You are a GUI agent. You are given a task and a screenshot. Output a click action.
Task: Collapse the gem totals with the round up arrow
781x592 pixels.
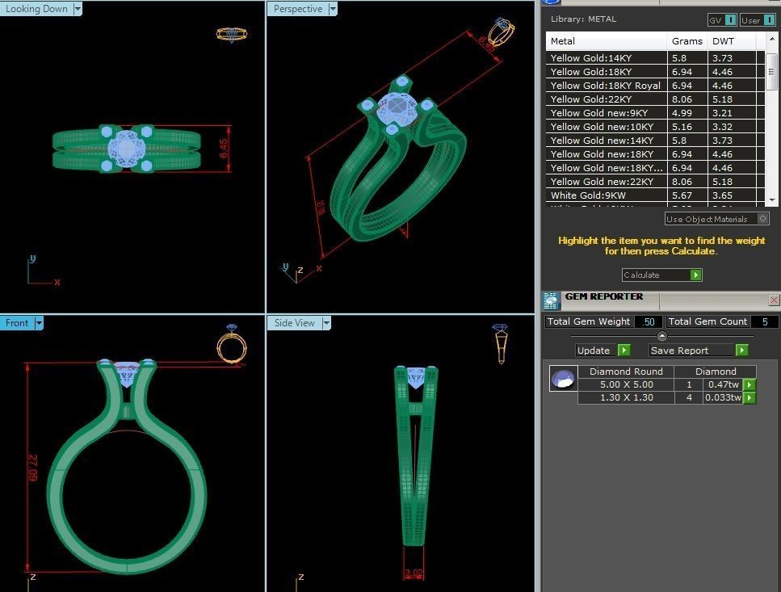click(x=662, y=336)
